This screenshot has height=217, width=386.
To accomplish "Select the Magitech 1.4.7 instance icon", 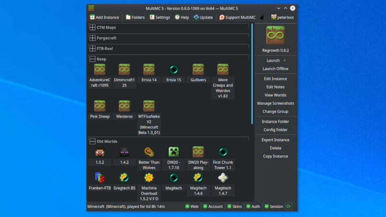I will click(223, 178).
